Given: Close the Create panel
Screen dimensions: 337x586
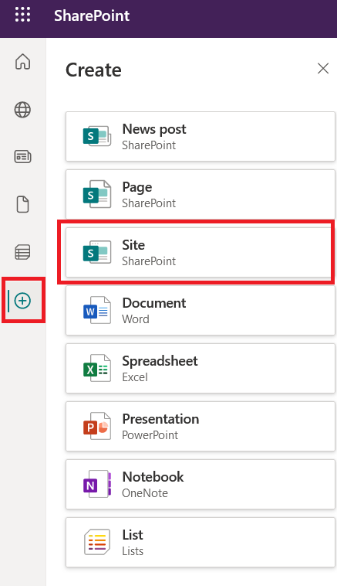Looking at the screenshot, I should (x=323, y=68).
